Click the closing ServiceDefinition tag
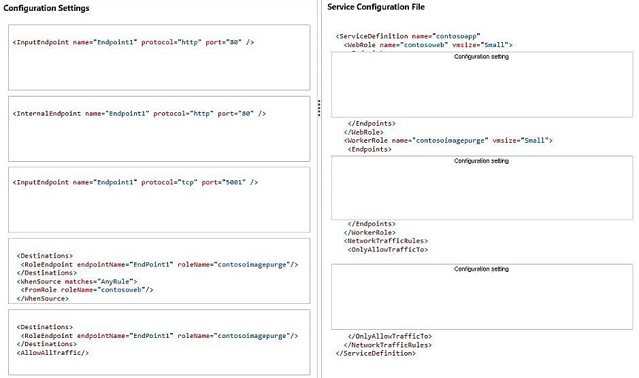 click(x=376, y=353)
